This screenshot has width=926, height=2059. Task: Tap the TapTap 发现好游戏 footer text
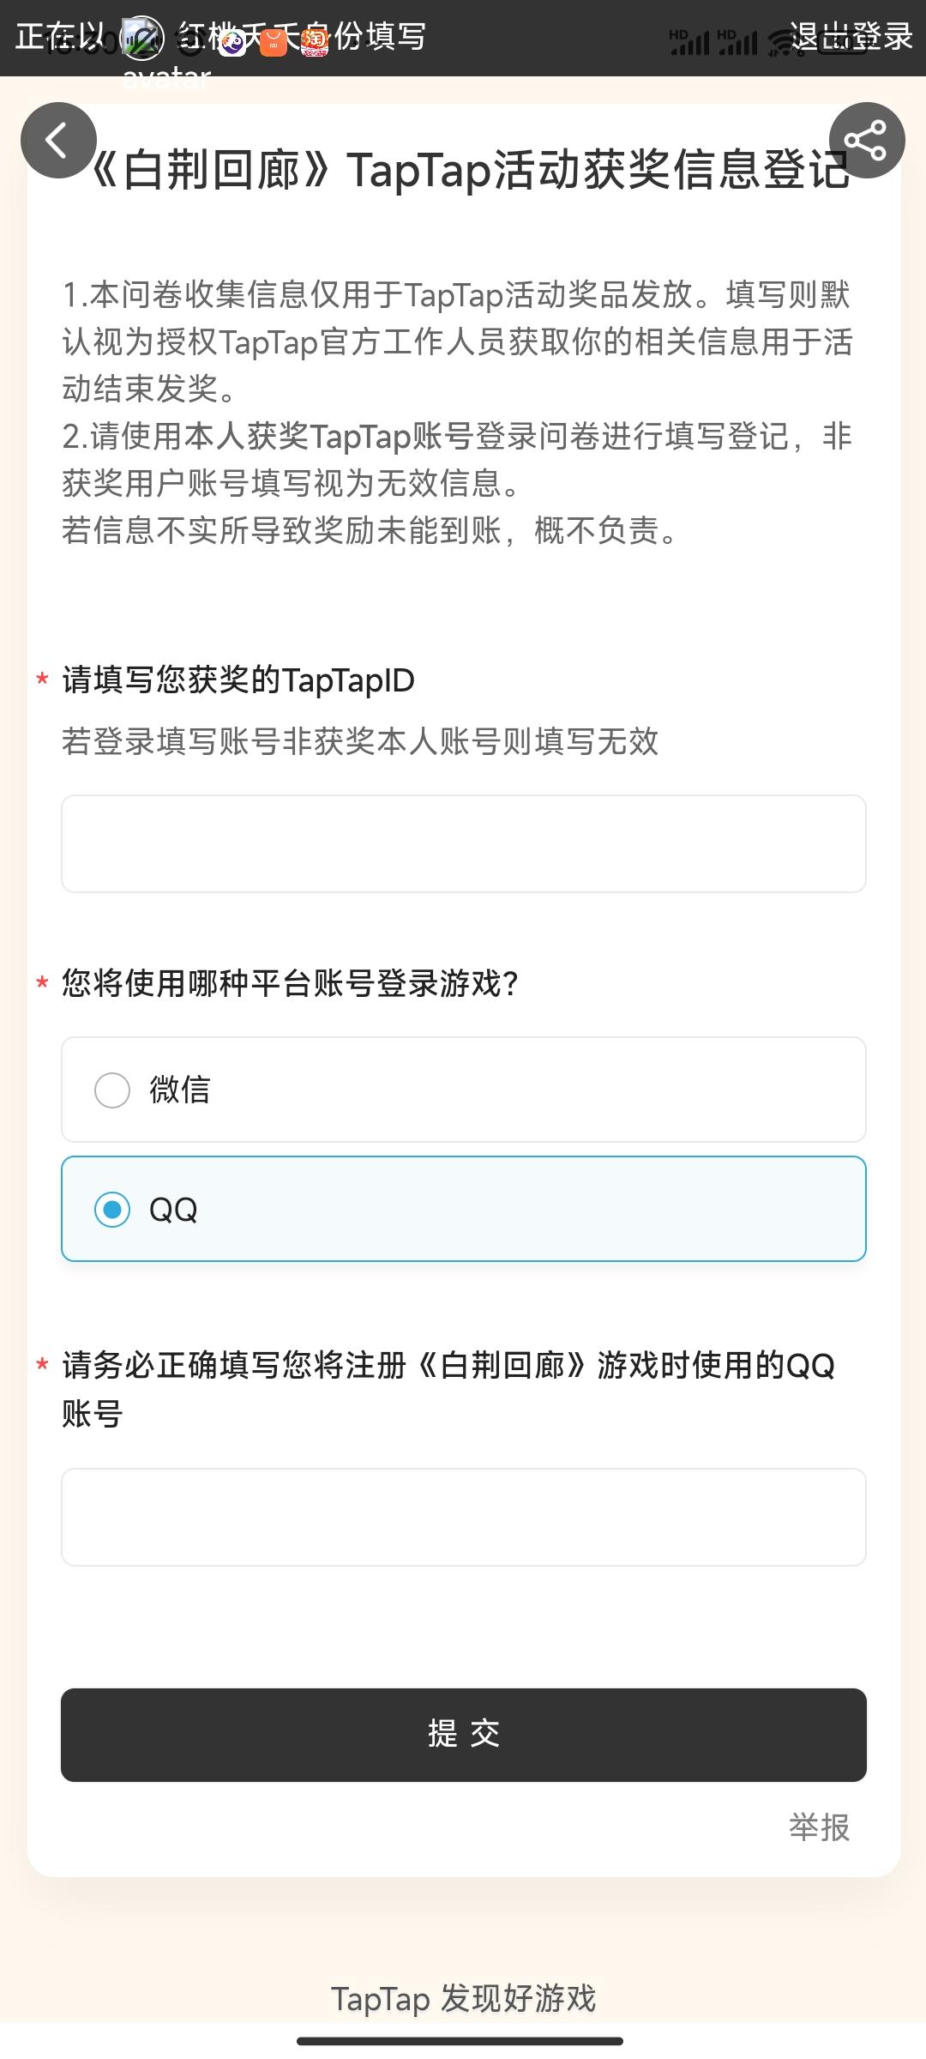click(463, 1998)
